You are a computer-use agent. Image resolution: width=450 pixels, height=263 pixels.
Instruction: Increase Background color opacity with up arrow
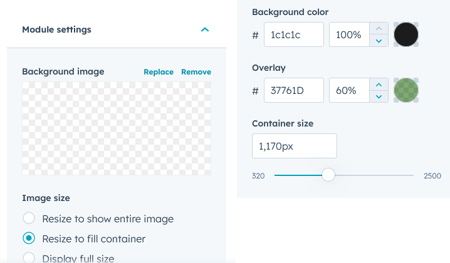(378, 29)
